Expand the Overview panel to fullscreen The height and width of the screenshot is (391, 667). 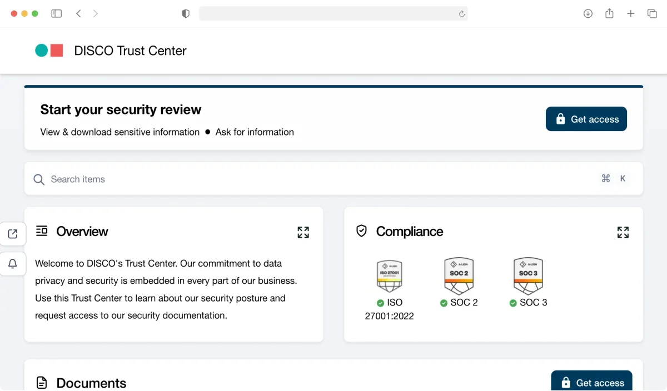303,232
